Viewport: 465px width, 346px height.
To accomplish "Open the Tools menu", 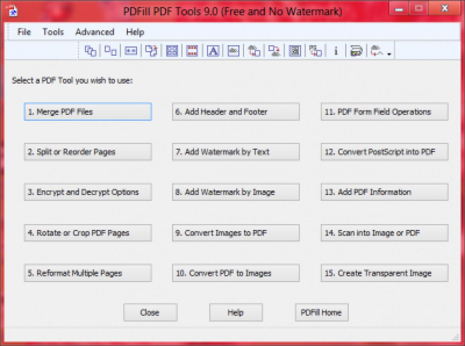I will (53, 32).
